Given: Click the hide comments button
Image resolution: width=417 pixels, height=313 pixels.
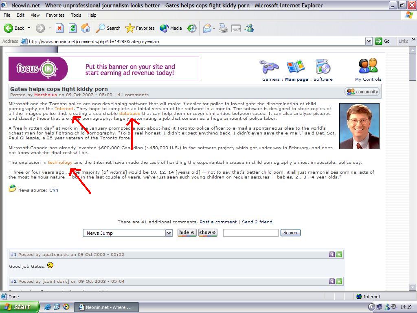Looking at the screenshot, I should coord(187,233).
